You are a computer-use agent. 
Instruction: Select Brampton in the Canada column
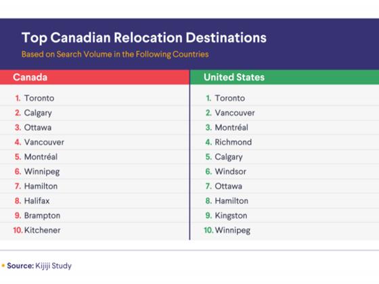[x=42, y=216]
